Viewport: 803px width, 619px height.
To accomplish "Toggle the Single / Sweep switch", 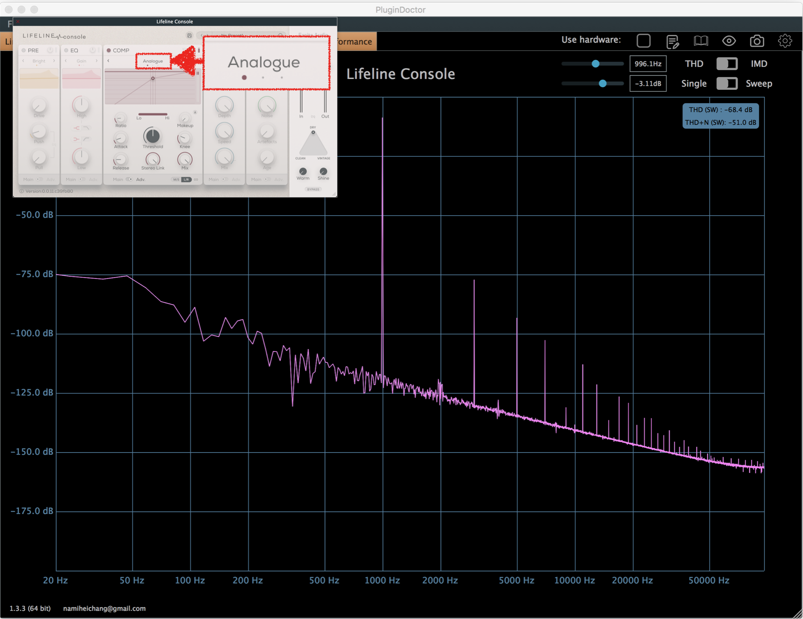I will pos(727,83).
